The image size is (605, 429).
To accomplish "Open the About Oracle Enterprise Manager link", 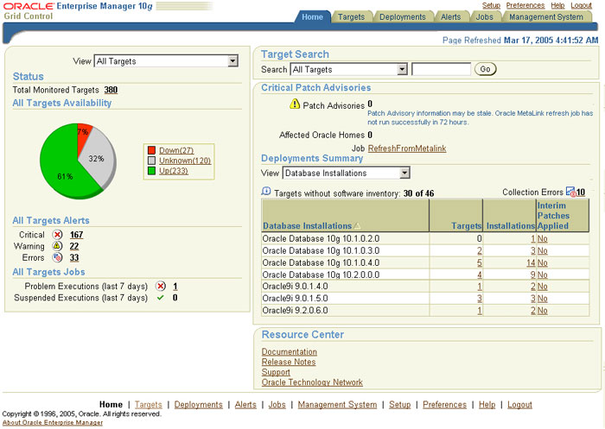I will (x=53, y=423).
